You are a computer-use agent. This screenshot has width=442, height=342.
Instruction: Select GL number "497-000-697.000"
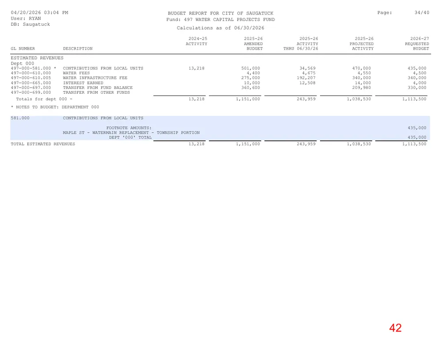(31, 88)
